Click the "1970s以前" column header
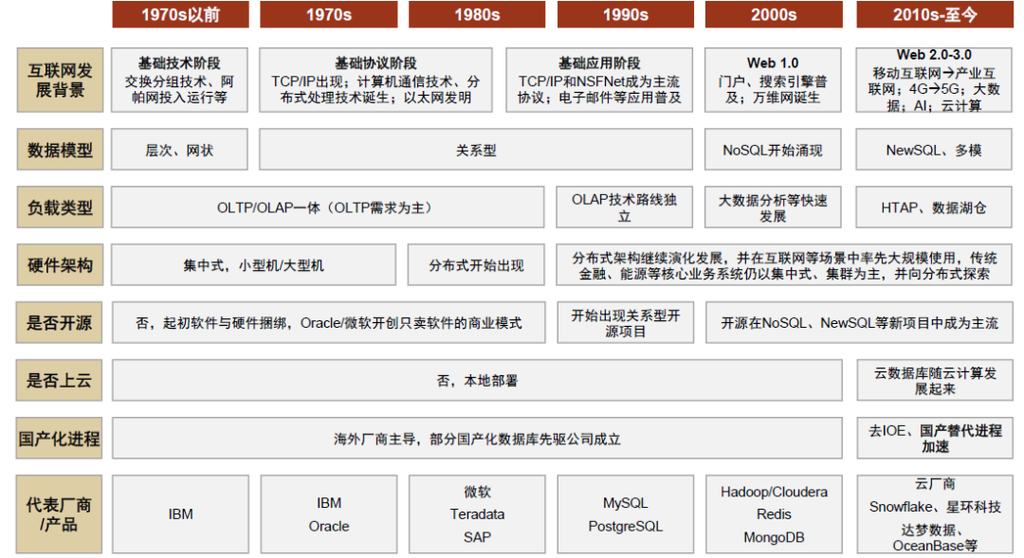This screenshot has width=1024, height=558. click(x=180, y=14)
